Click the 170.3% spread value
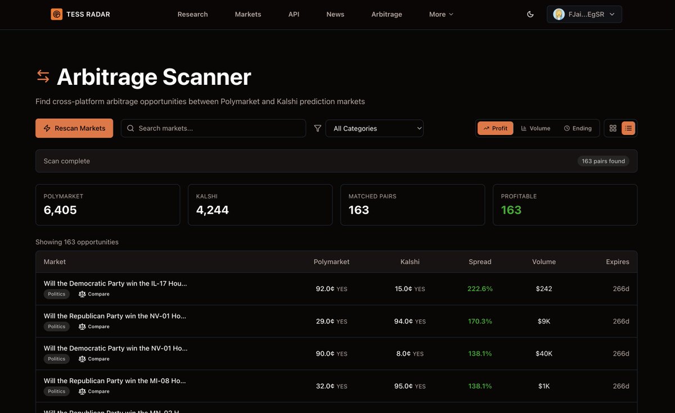 480,321
